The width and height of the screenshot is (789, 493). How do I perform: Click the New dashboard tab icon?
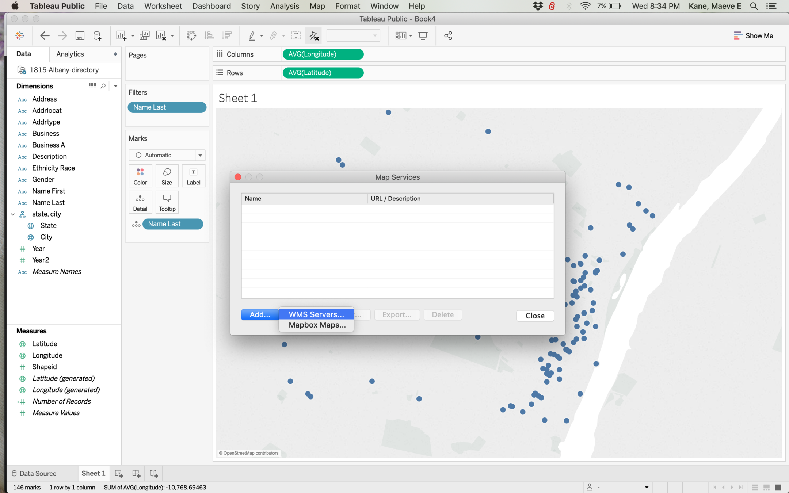136,474
